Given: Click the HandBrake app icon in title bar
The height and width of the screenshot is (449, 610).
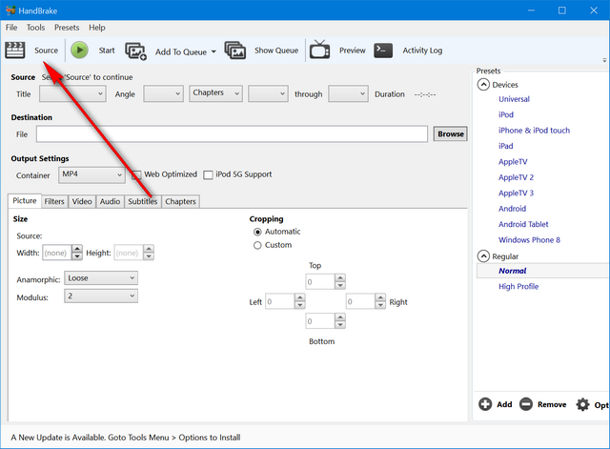Looking at the screenshot, I should [10, 10].
